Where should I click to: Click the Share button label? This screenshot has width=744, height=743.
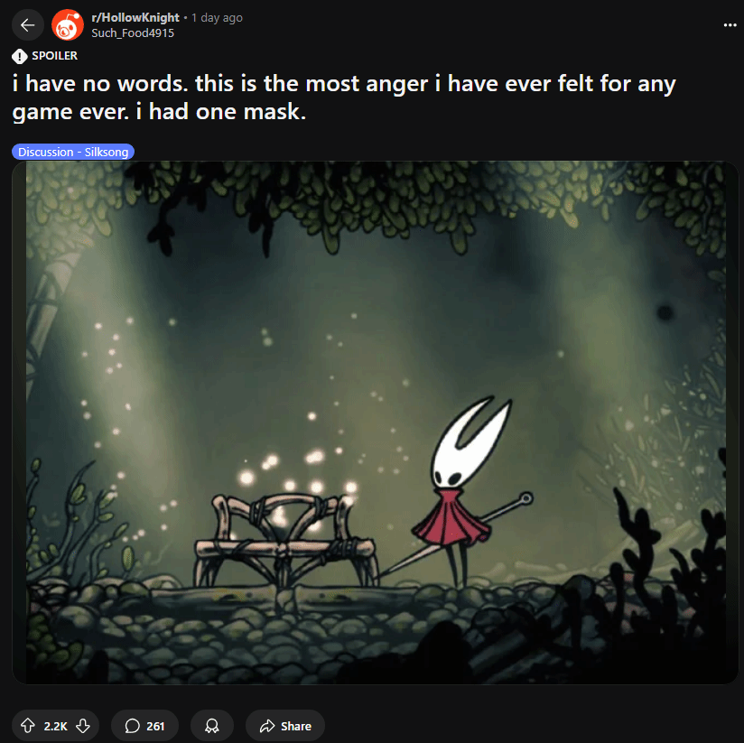tap(295, 726)
